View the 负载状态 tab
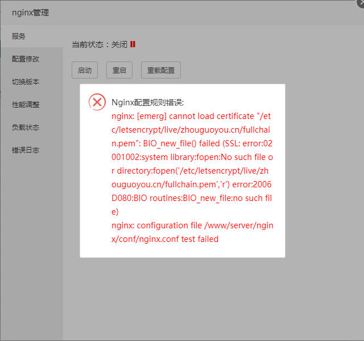 (x=32, y=128)
